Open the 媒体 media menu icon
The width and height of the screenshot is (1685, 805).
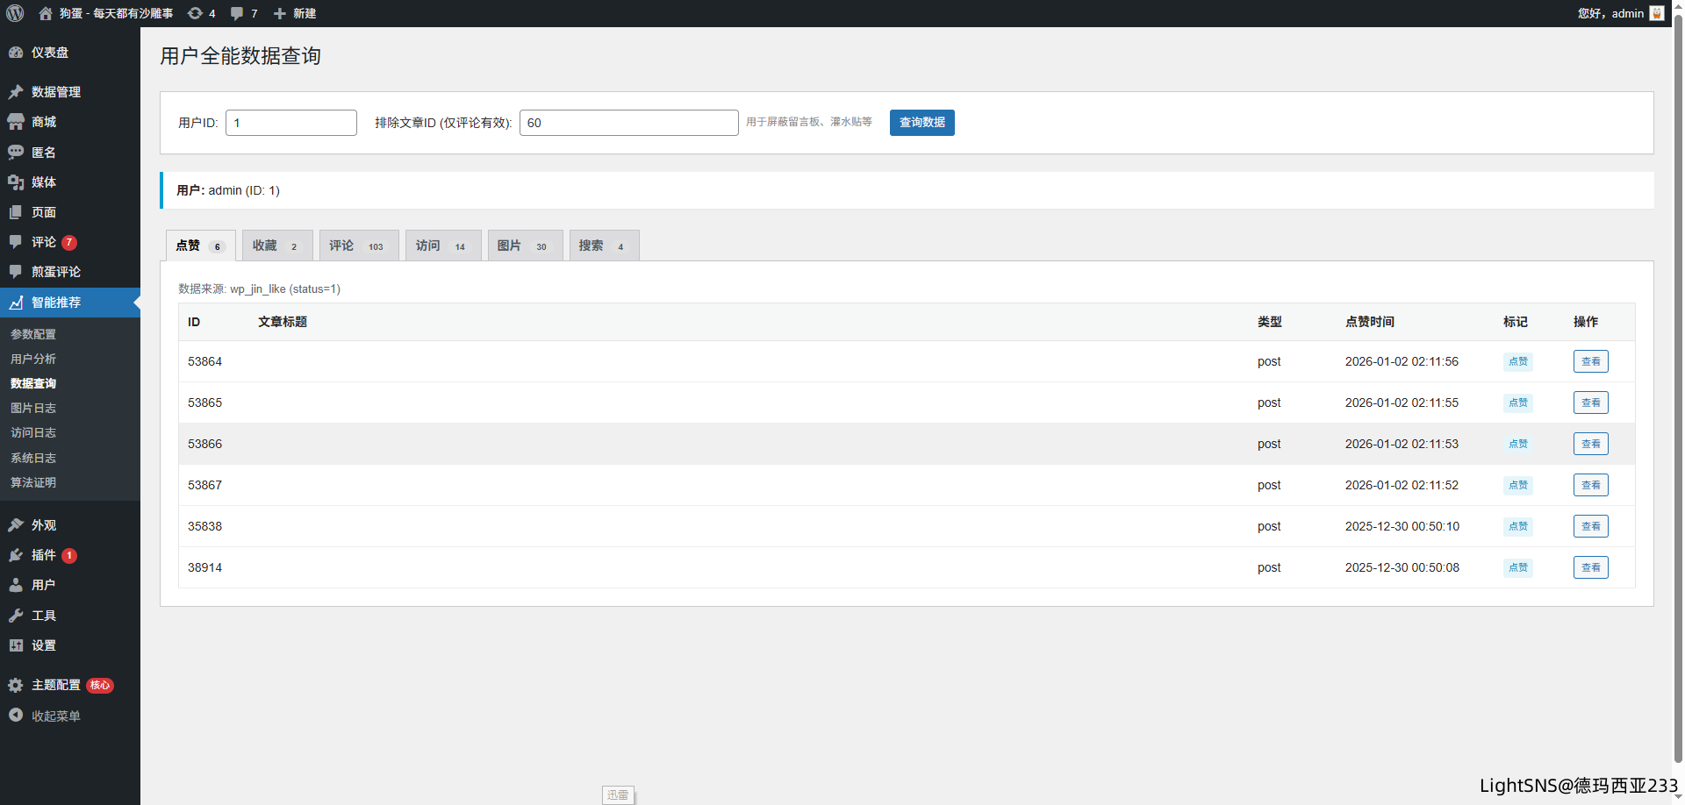coord(16,182)
